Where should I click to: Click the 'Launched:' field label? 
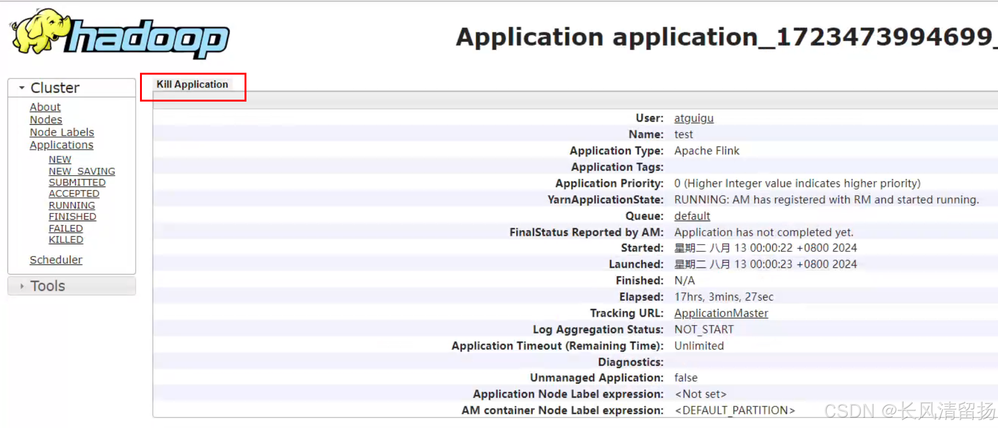(x=636, y=265)
